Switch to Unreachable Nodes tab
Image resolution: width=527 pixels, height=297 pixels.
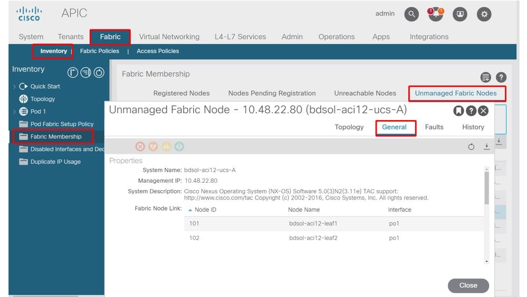(365, 93)
